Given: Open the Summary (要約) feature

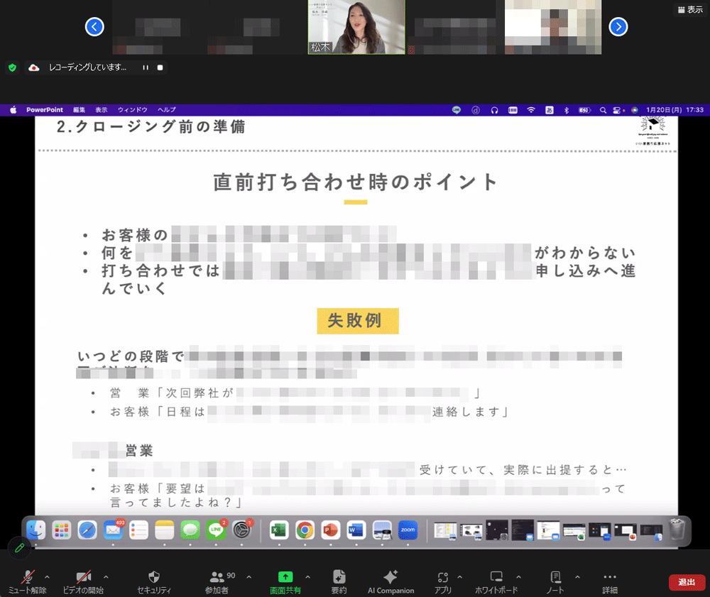Looking at the screenshot, I should [339, 581].
